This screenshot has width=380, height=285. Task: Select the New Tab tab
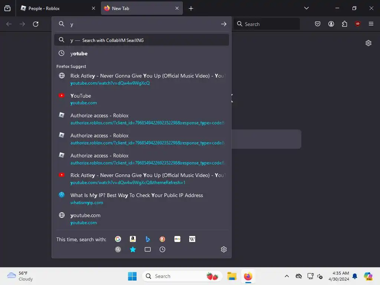click(142, 8)
